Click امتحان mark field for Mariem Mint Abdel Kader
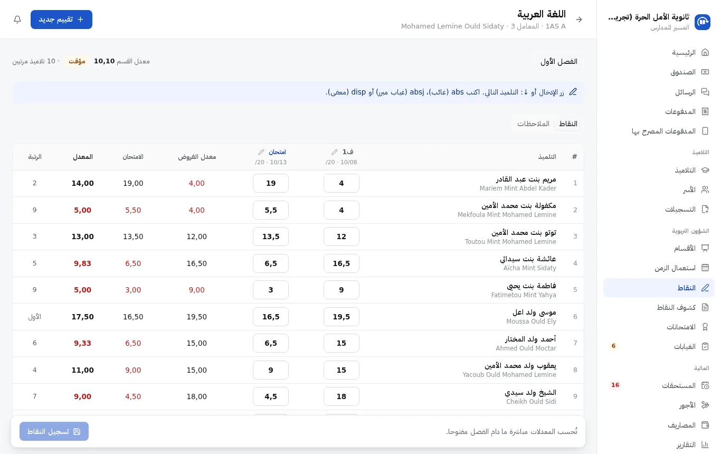This screenshot has width=721, height=454. (271, 183)
